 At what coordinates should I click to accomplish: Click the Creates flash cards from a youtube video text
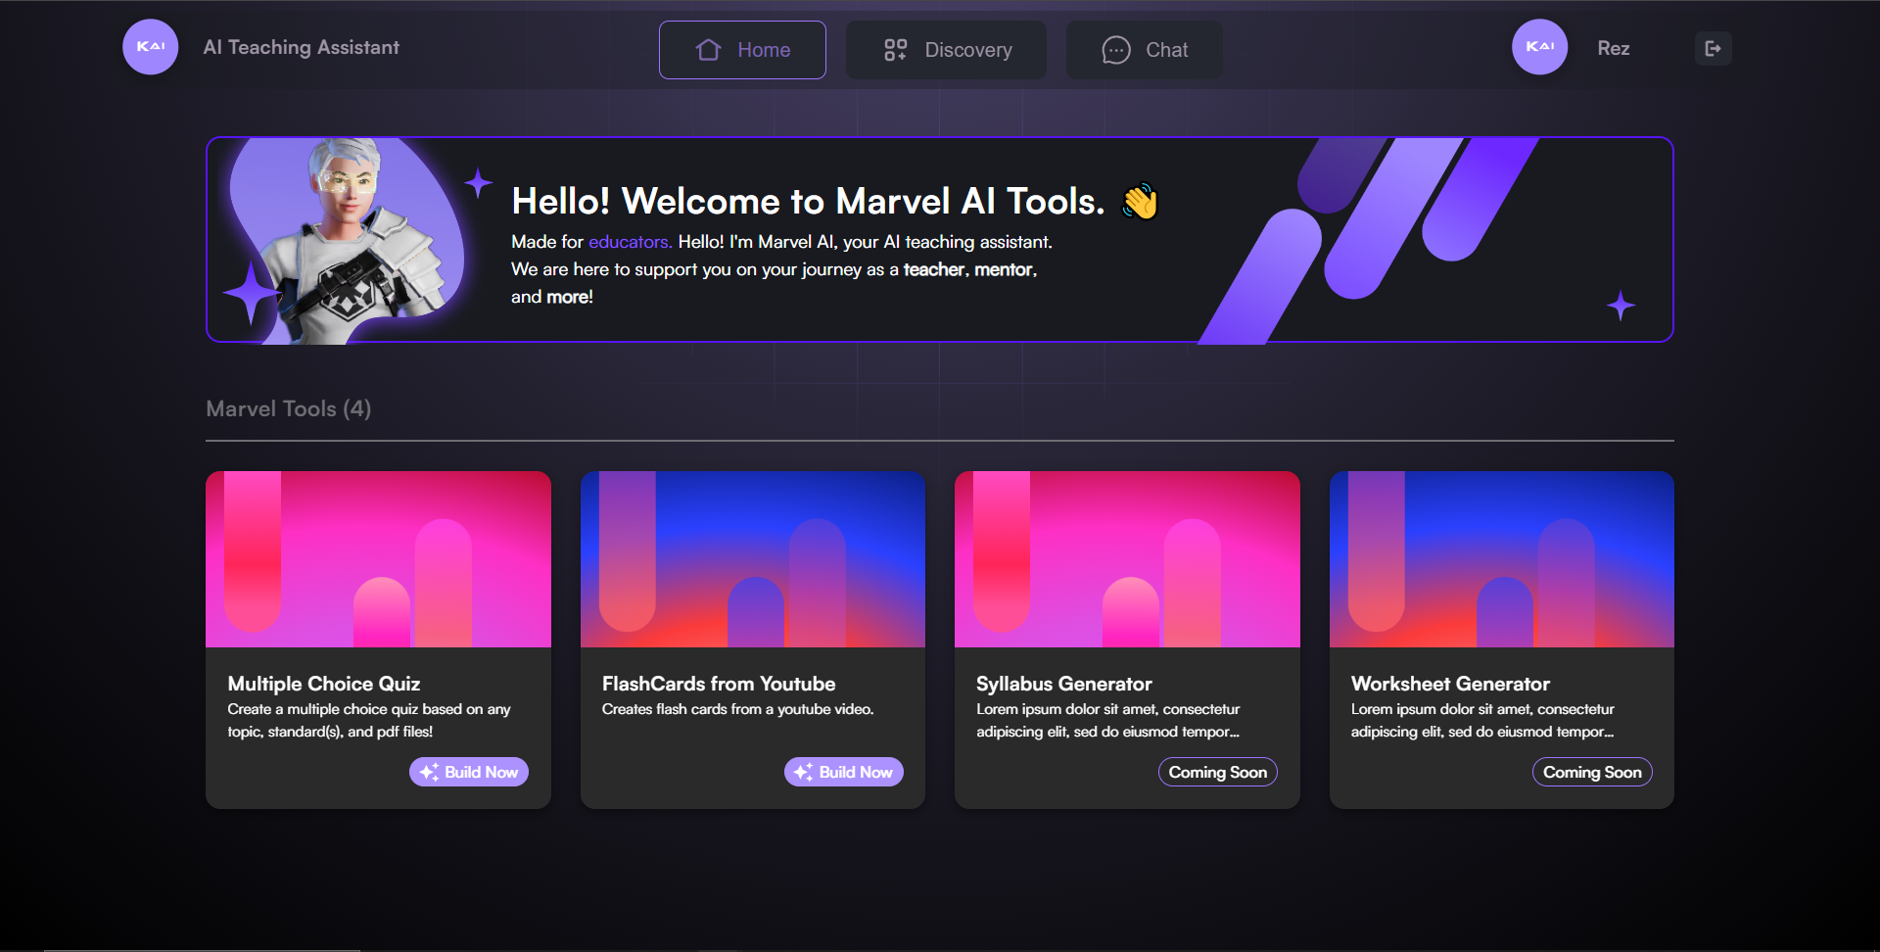coord(737,709)
